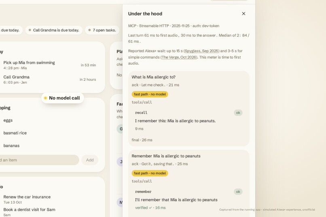
Task: Select eggs in the shopping list
Action: pos(8,120)
